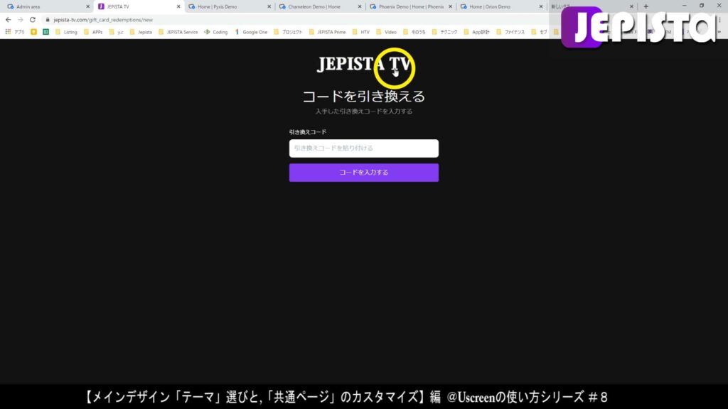Open the App設計 bookmark folder

476,32
